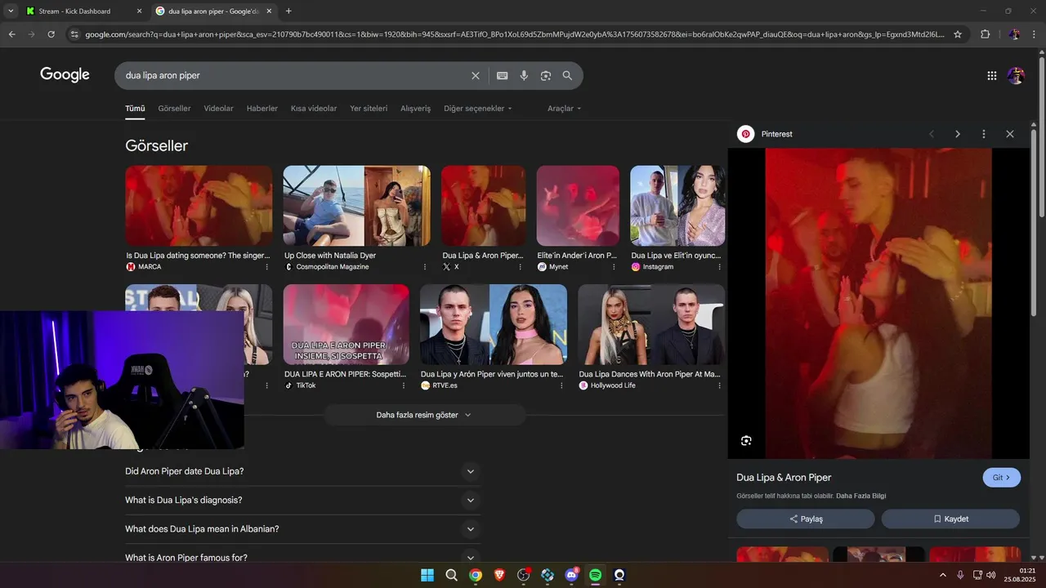Click Daha fazla resim göster button
Screen dimensions: 1046x588
(x=424, y=415)
